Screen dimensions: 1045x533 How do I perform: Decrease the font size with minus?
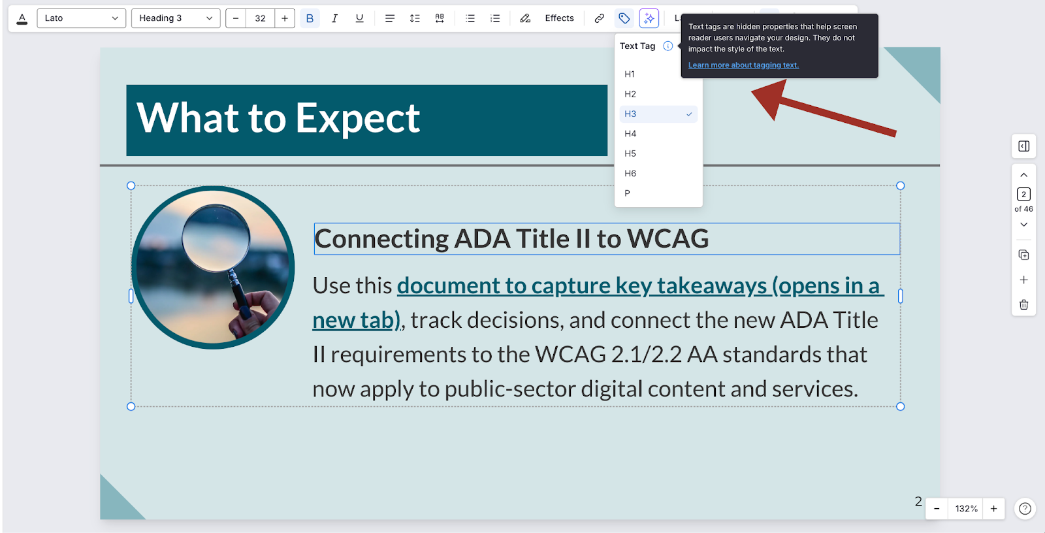coord(236,18)
